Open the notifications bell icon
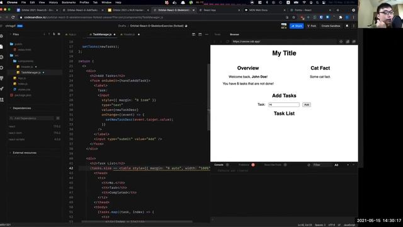Viewport: 403px width, 227px height. coord(347,26)
